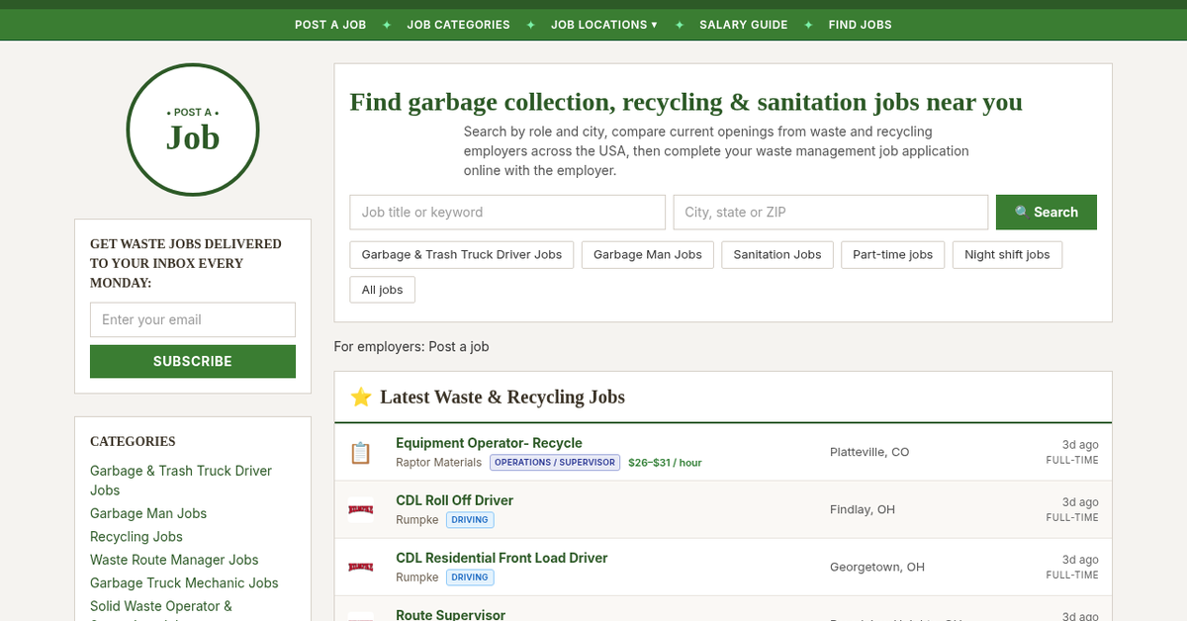Image resolution: width=1187 pixels, height=621 pixels.
Task: Select Find Jobs in the top navigation
Action: (x=861, y=25)
